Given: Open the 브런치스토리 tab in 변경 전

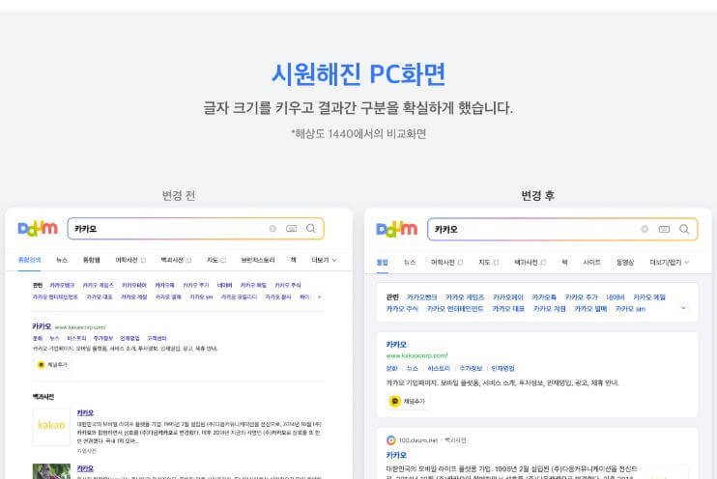Looking at the screenshot, I should click(258, 260).
